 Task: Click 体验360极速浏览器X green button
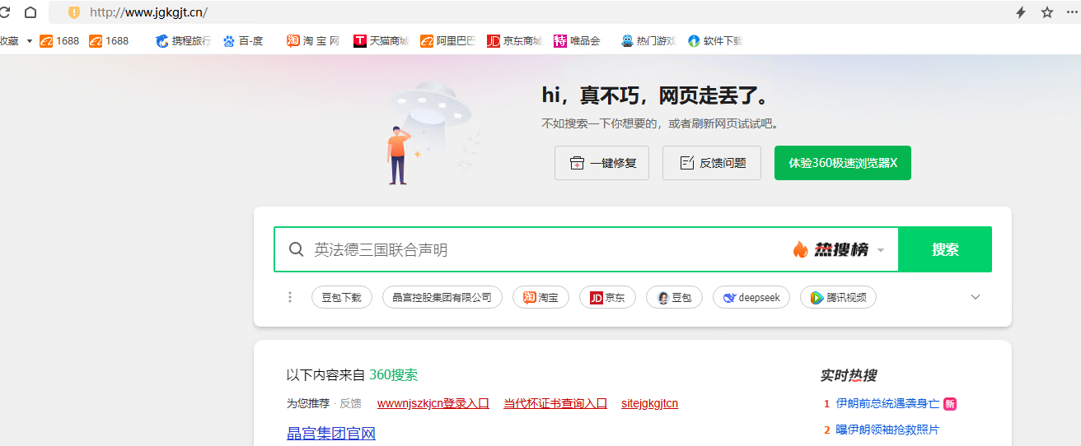pos(842,163)
